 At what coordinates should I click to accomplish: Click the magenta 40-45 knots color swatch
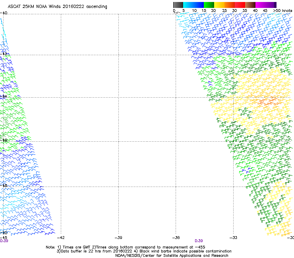[261, 5]
